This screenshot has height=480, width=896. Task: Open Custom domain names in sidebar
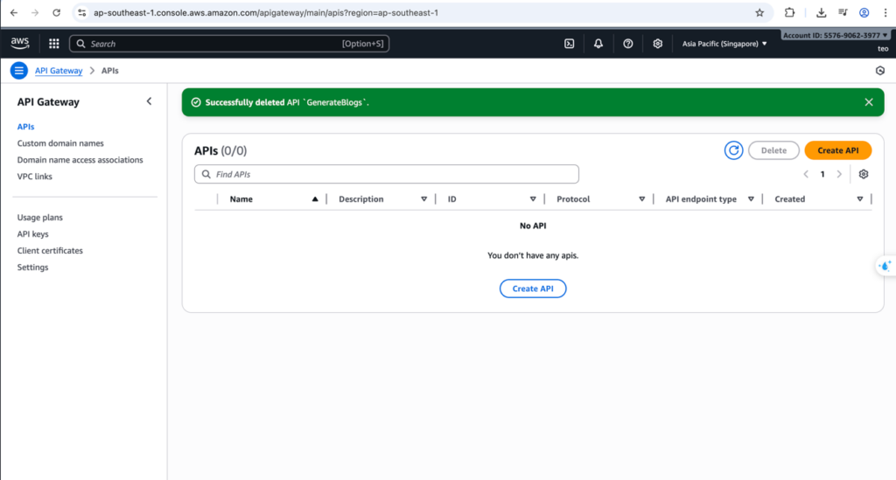click(x=60, y=143)
